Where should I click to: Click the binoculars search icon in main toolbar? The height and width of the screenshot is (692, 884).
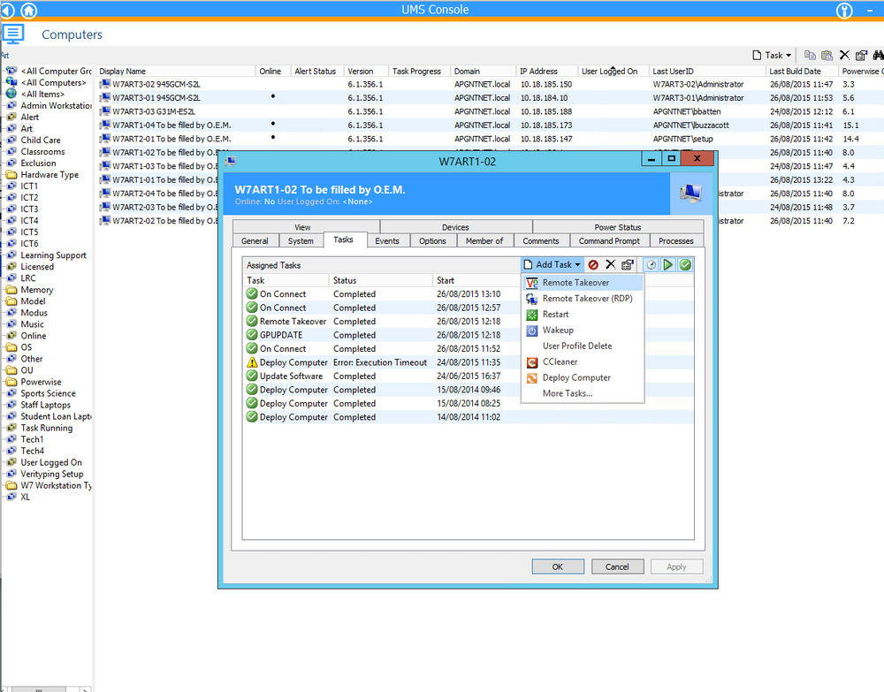click(x=878, y=55)
